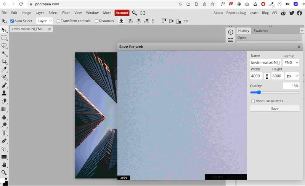This screenshot has height=186, width=305.
Task: Select the Zoom tool in the toolbox
Action: pos(4,173)
